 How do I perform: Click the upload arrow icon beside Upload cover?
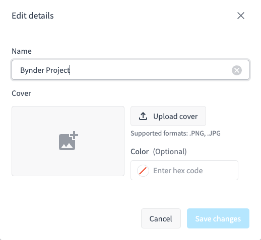[x=143, y=116]
